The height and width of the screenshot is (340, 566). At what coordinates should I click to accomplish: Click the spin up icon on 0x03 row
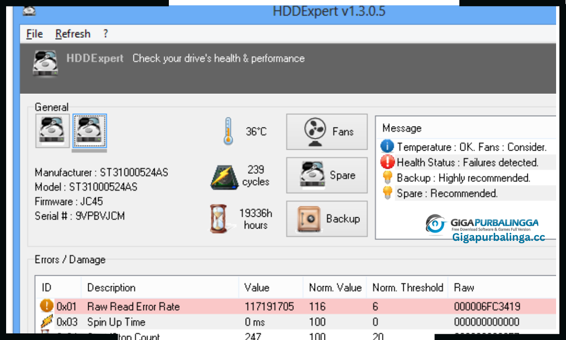[46, 322]
